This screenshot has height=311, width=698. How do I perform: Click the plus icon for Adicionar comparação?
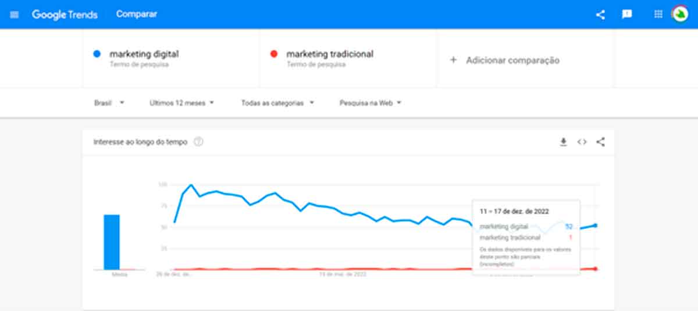(x=454, y=60)
